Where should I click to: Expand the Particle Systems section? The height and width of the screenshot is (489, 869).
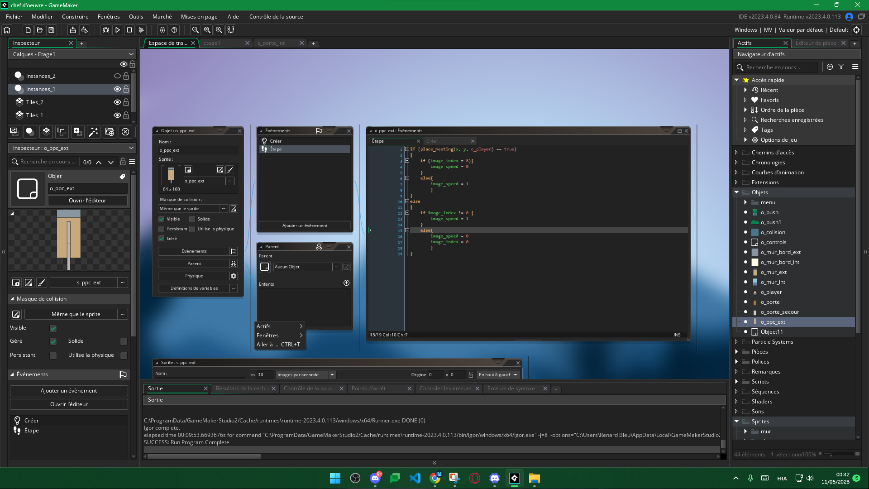pyautogui.click(x=737, y=342)
